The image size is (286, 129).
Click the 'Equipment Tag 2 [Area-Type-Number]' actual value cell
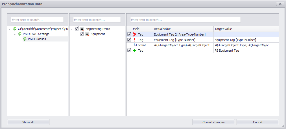[x=183, y=34]
